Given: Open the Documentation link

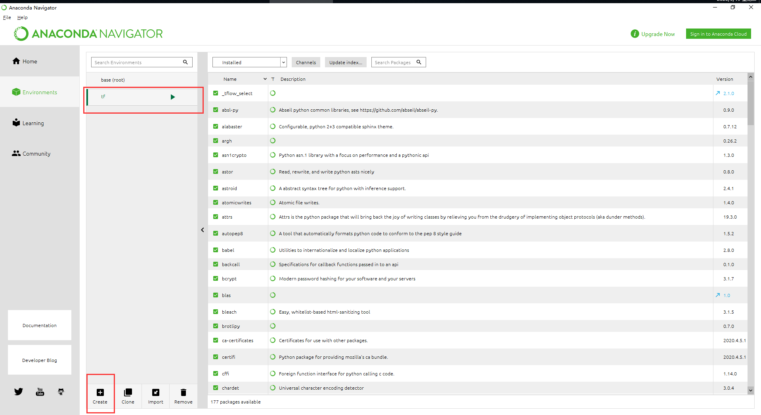Looking at the screenshot, I should click(x=40, y=325).
